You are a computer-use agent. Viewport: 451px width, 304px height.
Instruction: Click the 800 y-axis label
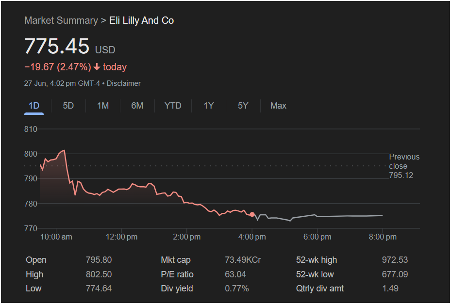tap(31, 154)
